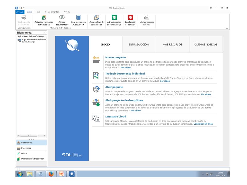Click Ver vídeo under Nuevo proyecto
This screenshot has width=247, height=185.
click(x=126, y=68)
